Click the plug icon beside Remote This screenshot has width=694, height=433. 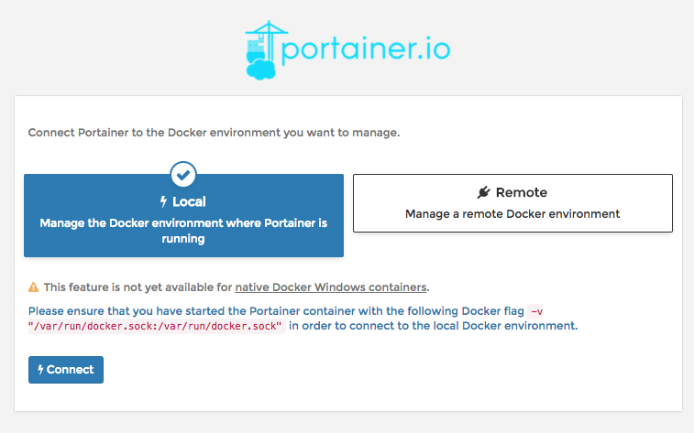[484, 192]
